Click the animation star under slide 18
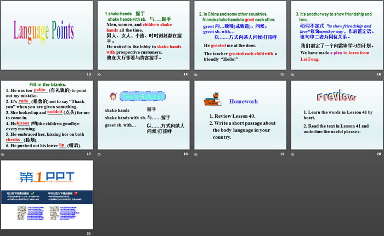The image size is (384, 236). pos(99,154)
